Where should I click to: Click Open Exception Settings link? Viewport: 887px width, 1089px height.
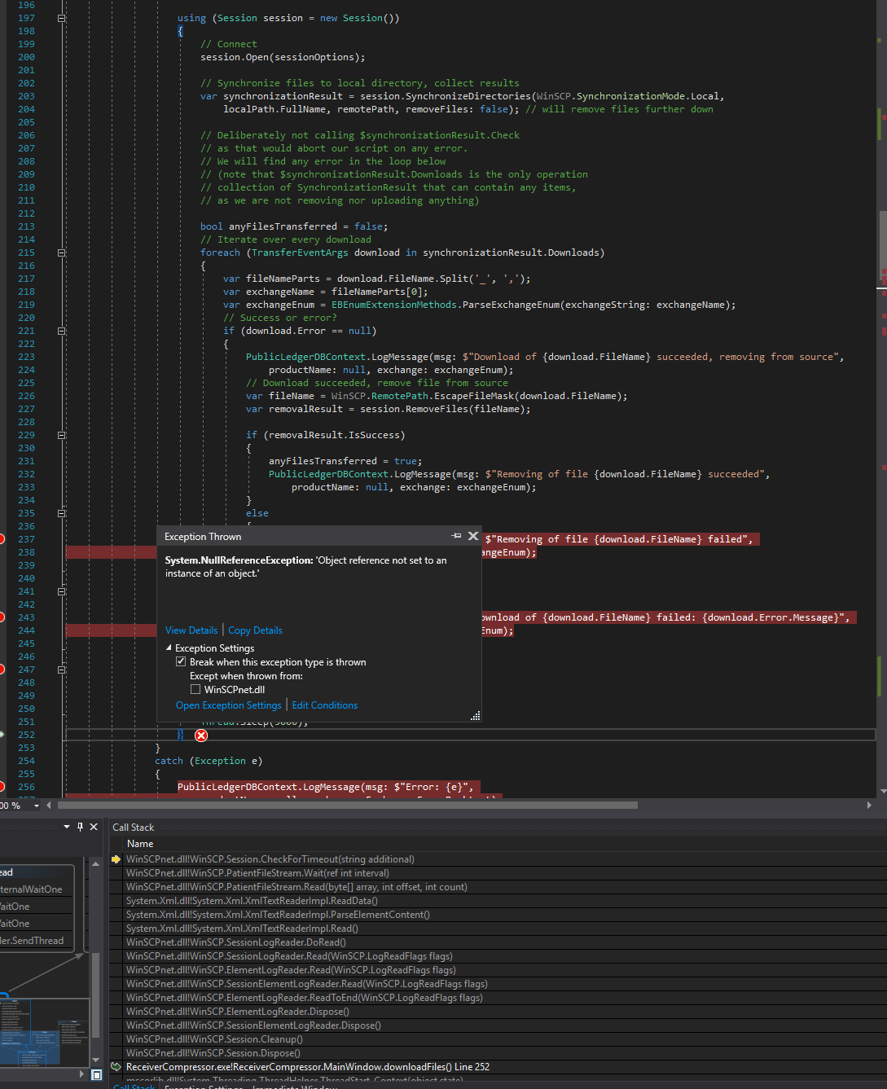(228, 705)
